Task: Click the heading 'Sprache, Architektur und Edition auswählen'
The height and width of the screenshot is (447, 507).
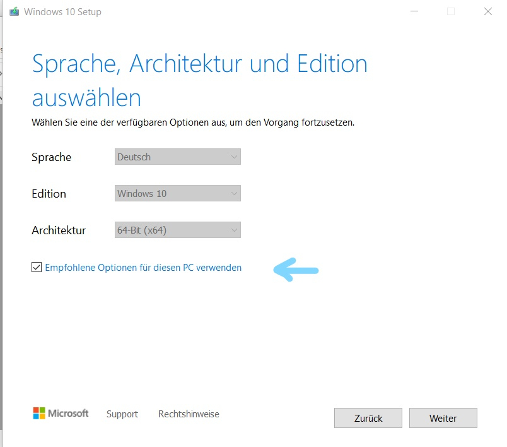Action: point(199,80)
